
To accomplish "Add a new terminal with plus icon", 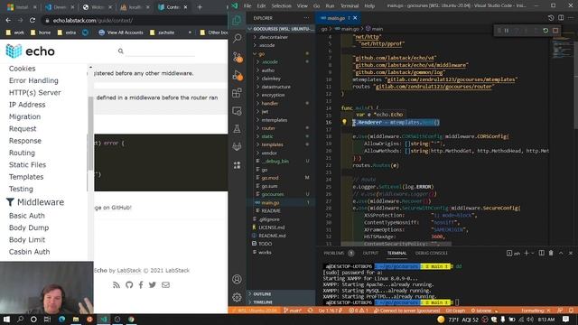I will click(527, 253).
